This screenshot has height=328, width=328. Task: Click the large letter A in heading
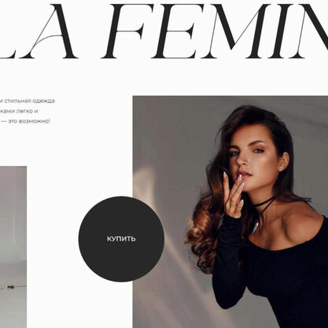(x=50, y=31)
